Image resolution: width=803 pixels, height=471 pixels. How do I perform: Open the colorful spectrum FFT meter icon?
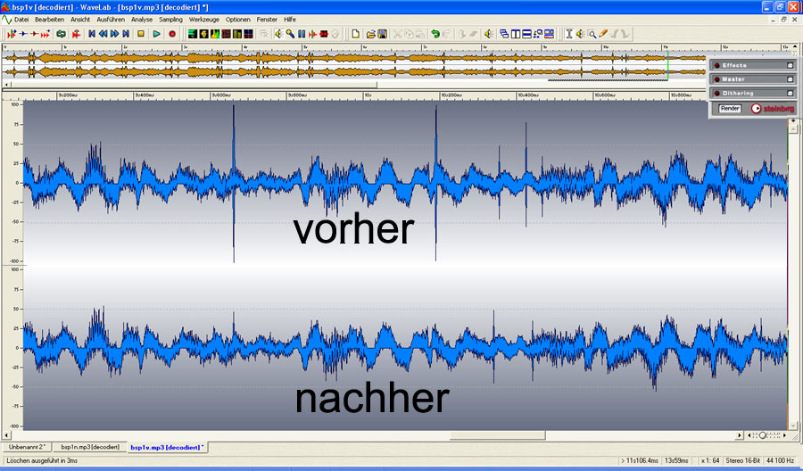(x=214, y=34)
